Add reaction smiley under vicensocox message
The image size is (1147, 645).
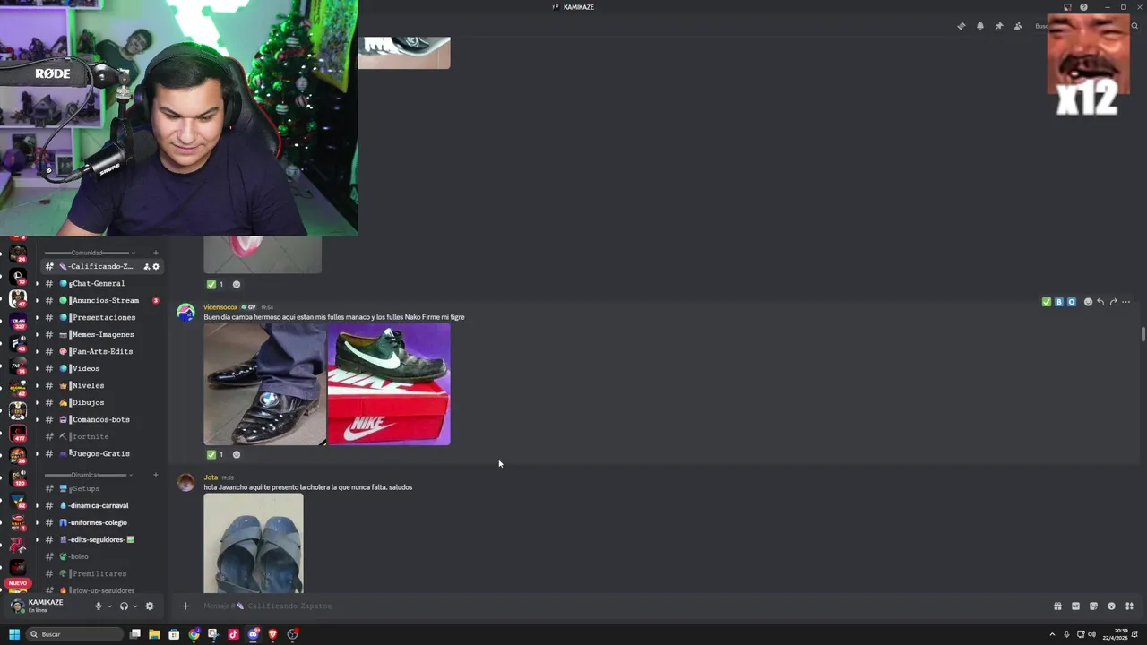[237, 454]
